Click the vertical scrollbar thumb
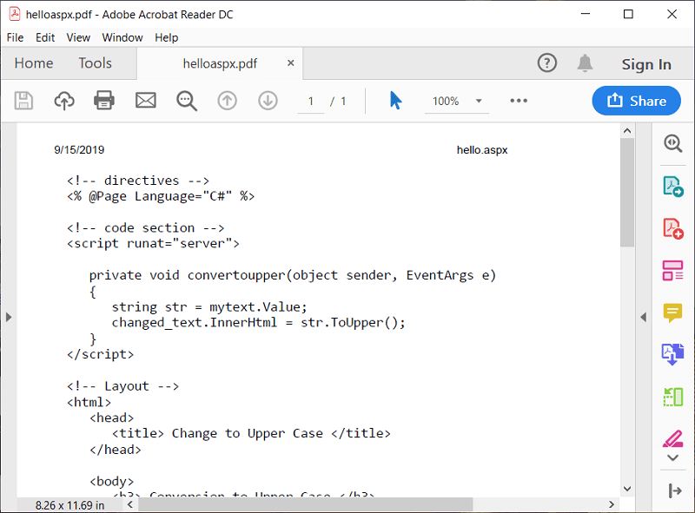The image size is (695, 513). pos(627,191)
